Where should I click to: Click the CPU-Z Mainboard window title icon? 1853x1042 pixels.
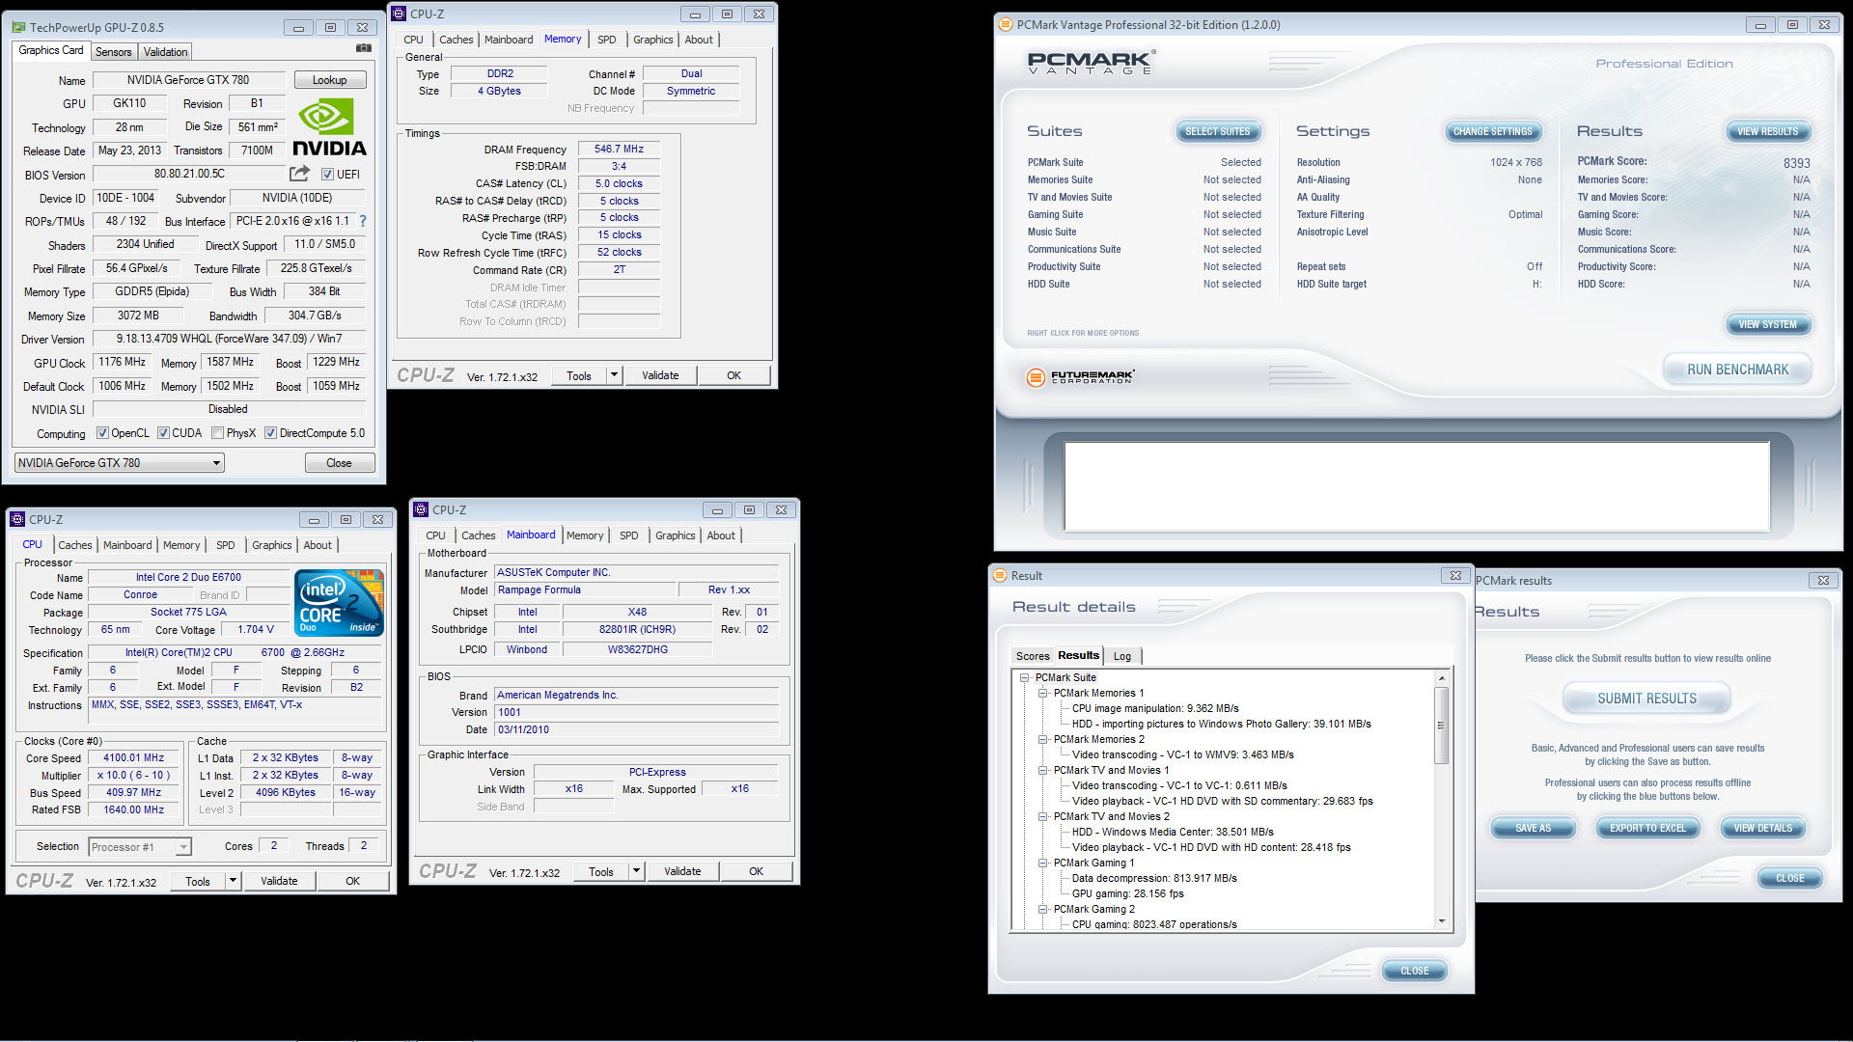click(x=421, y=509)
